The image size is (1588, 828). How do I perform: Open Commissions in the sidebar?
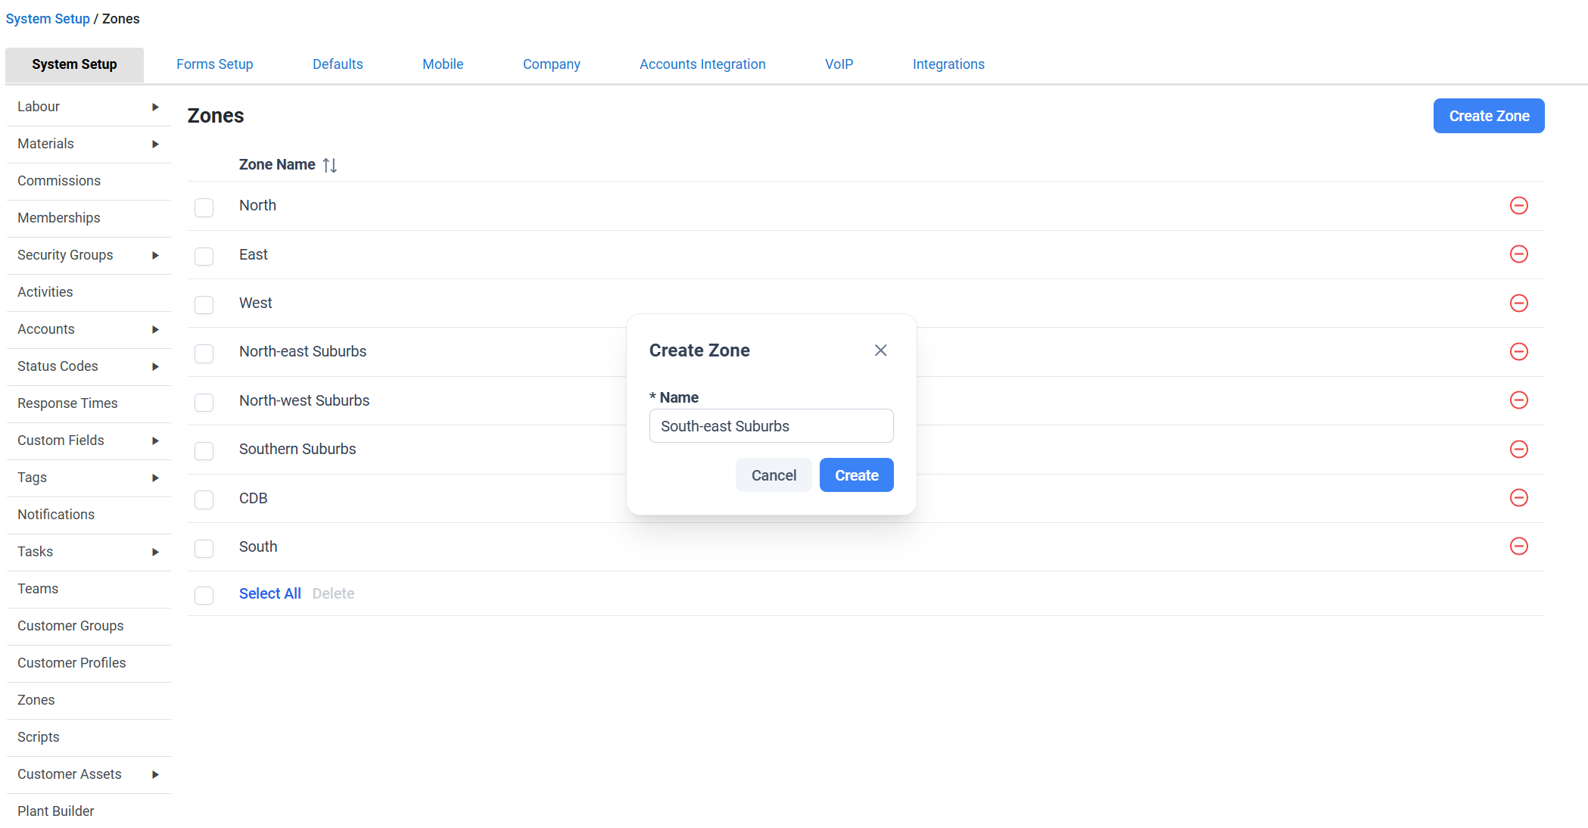[59, 181]
